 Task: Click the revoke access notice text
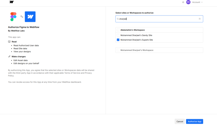tap(45, 82)
